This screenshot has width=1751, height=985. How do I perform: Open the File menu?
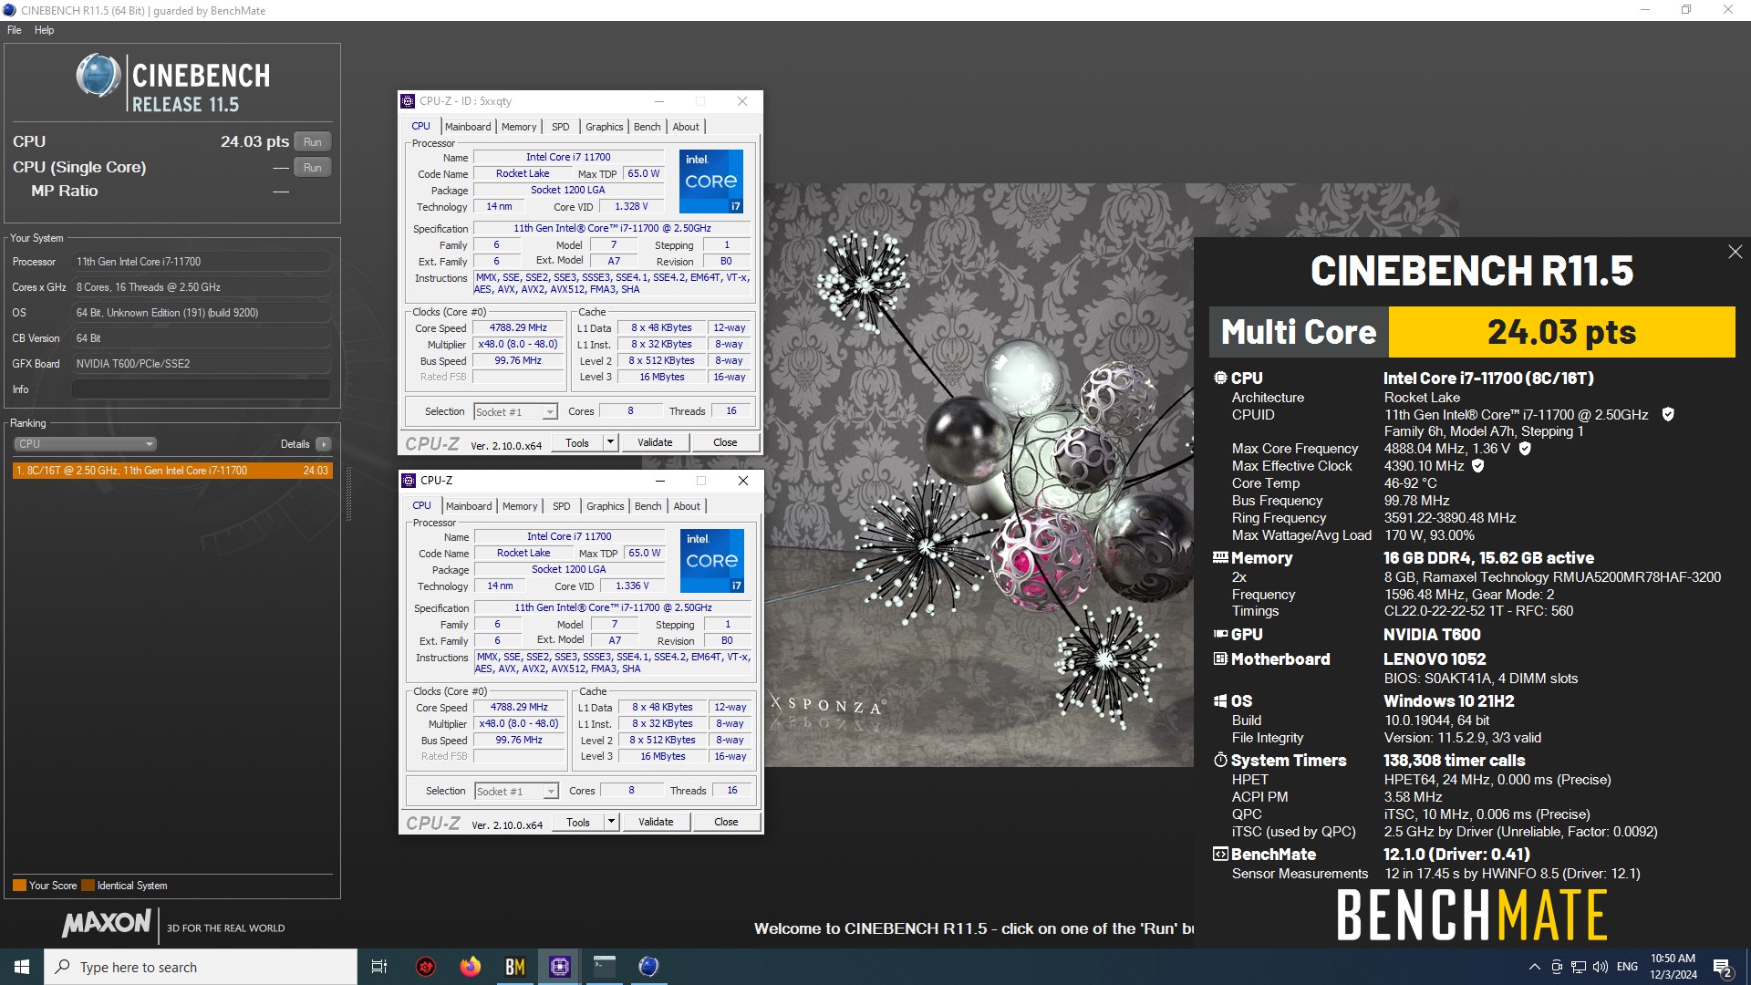click(15, 30)
